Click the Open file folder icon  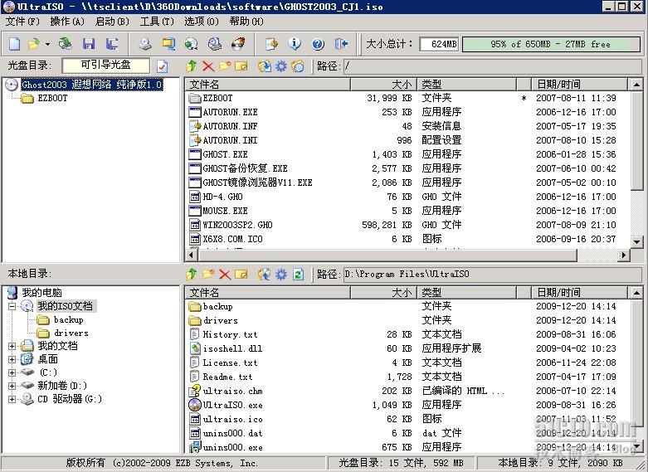click(33, 43)
